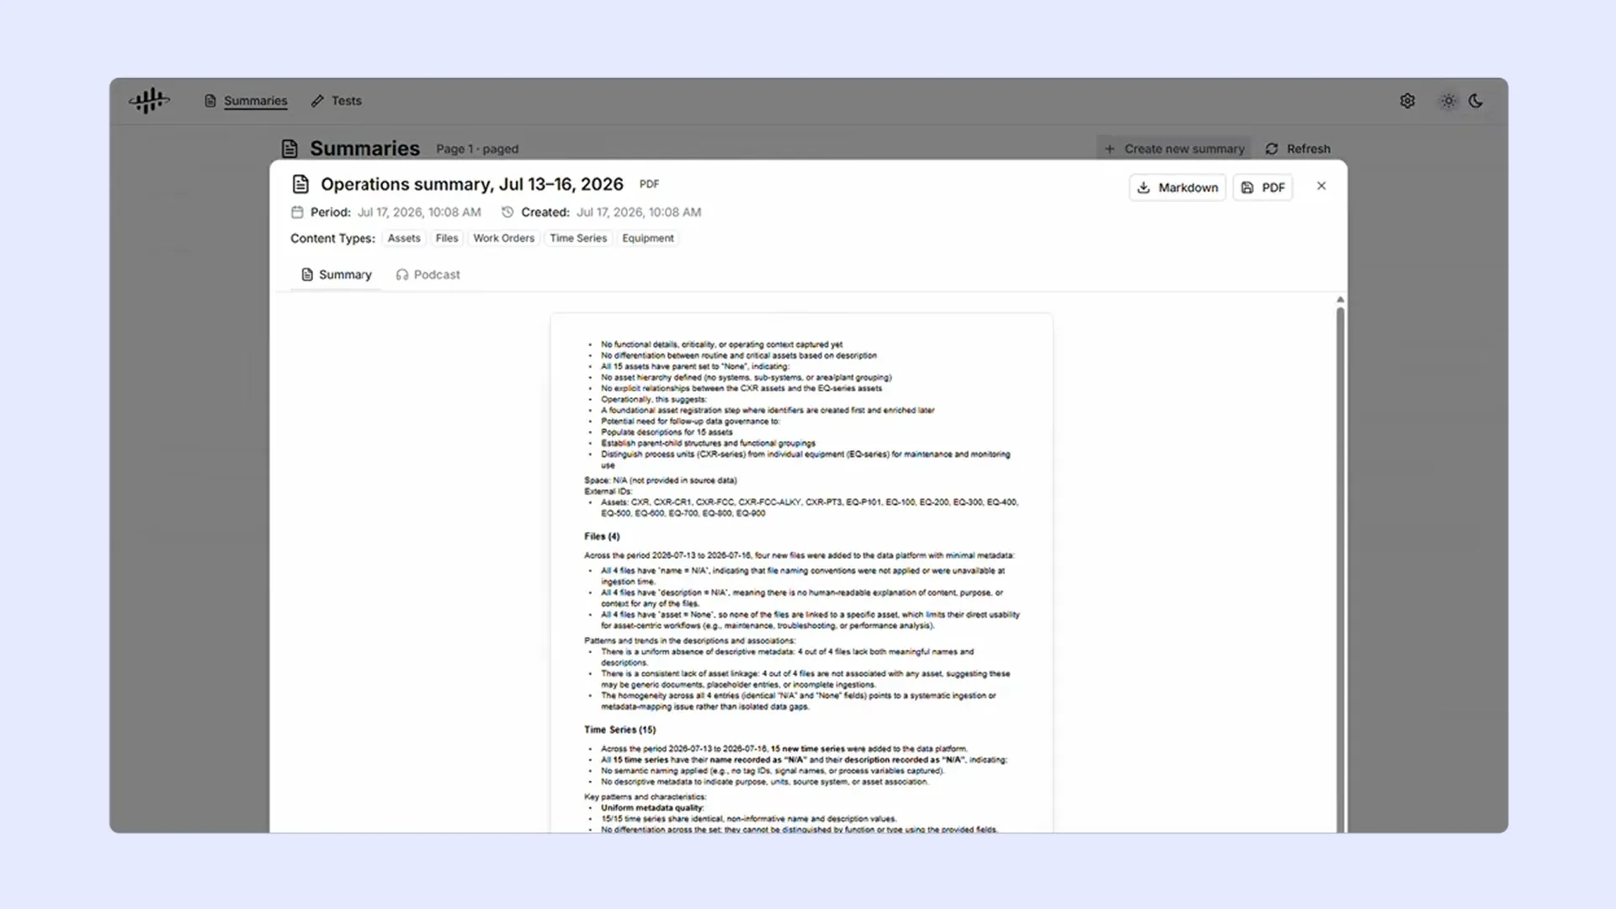Click the document scrollbar thumb
Viewport: 1616px width, 909px height.
click(1340, 570)
